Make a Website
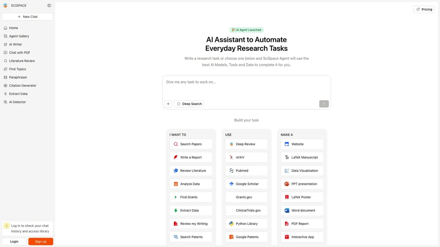Viewport: 440px width, 247px height. click(x=302, y=144)
